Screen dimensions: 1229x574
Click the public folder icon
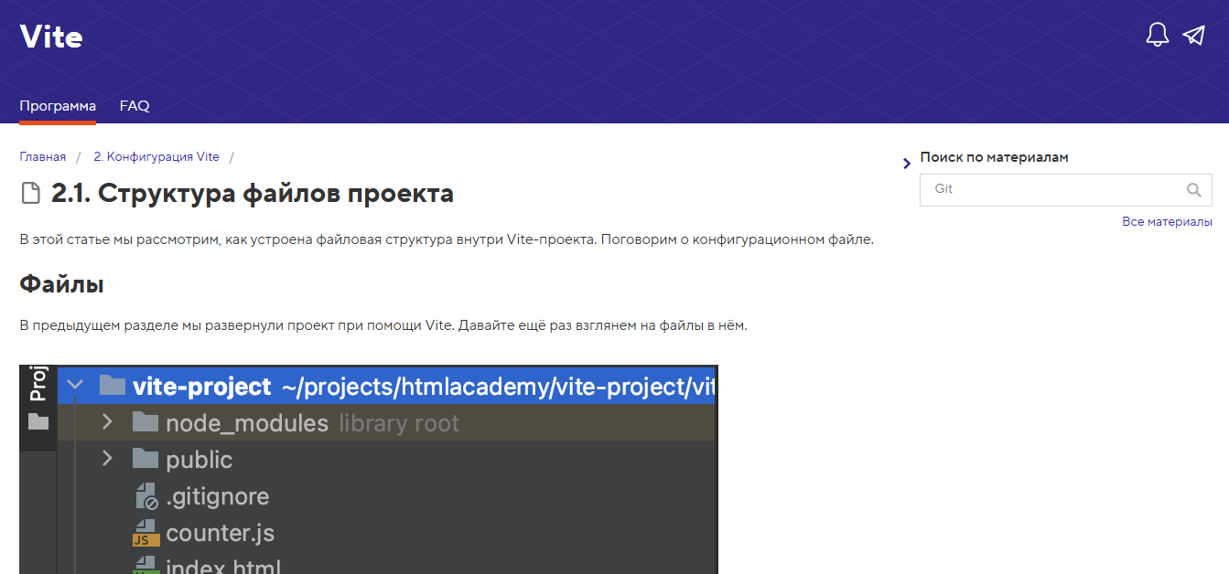tap(146, 459)
